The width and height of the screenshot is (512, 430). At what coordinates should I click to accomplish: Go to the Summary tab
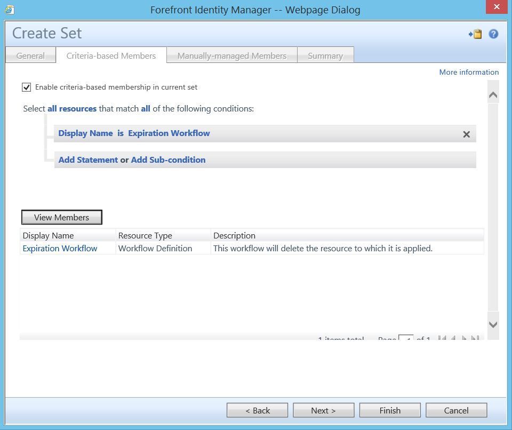tap(325, 55)
